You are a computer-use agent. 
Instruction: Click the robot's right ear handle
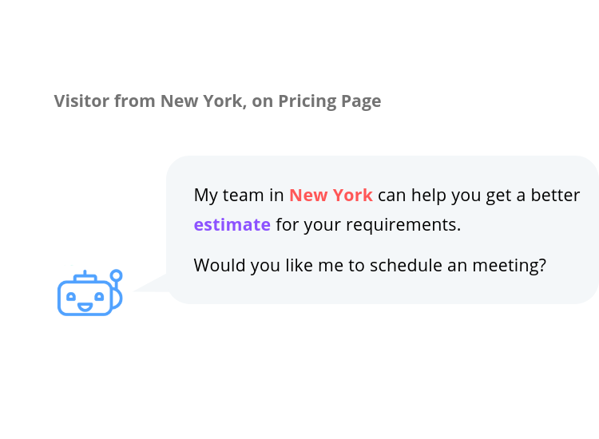pyautogui.click(x=117, y=298)
